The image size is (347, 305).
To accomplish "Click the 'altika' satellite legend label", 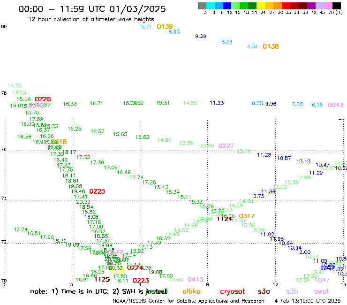I will pos(191,291).
